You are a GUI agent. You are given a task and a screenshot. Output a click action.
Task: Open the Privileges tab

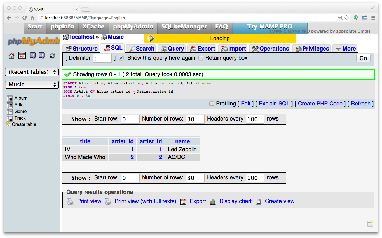pos(312,49)
